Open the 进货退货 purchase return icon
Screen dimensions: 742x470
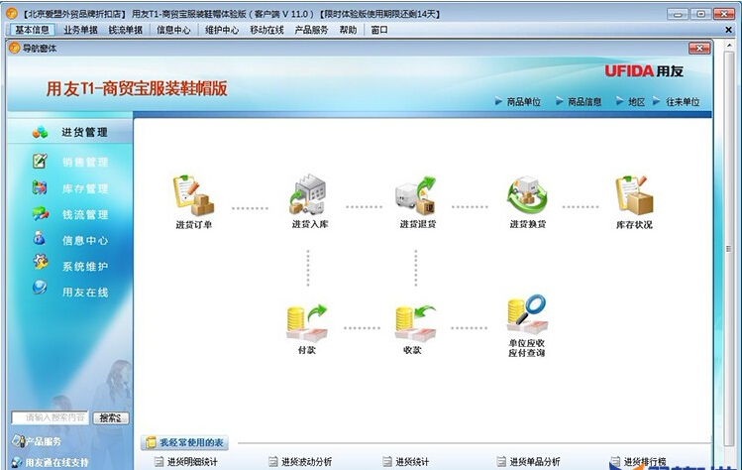[416, 196]
